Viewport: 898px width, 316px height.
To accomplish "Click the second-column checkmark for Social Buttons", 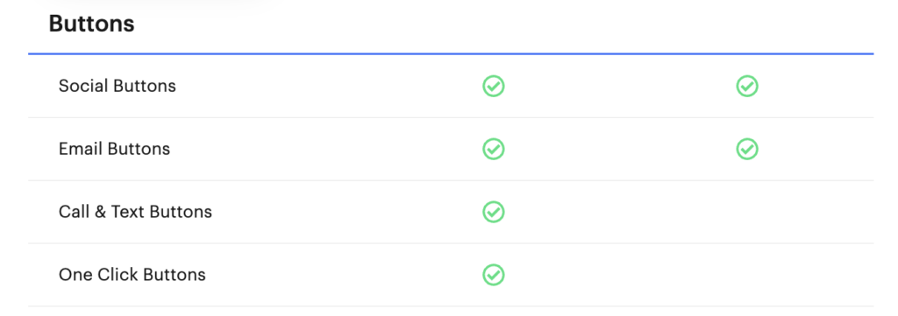I will tap(747, 87).
